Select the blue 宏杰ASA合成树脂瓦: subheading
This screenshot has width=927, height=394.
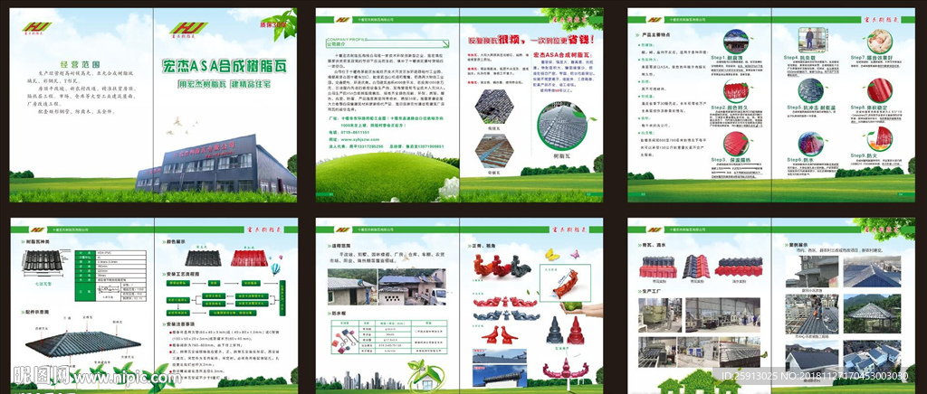tap(561, 54)
